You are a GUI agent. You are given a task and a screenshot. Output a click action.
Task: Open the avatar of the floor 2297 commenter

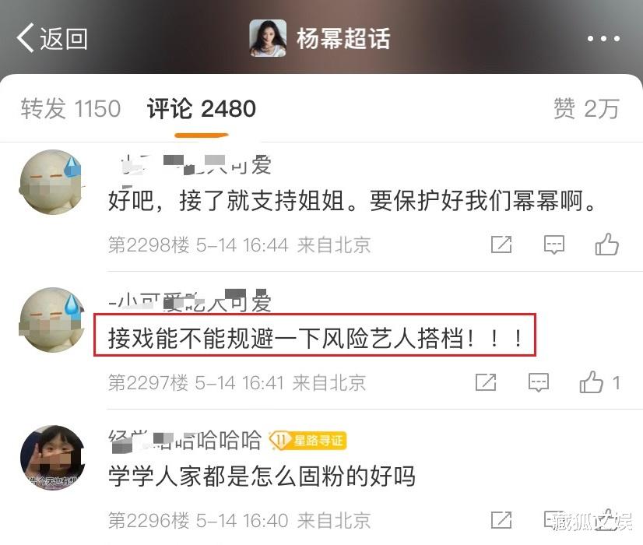[51, 320]
